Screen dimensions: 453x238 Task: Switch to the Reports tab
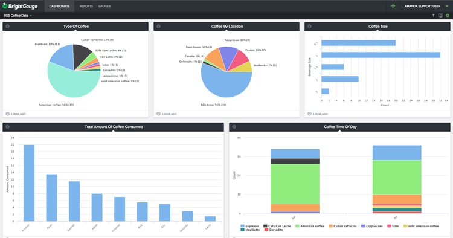pos(86,6)
